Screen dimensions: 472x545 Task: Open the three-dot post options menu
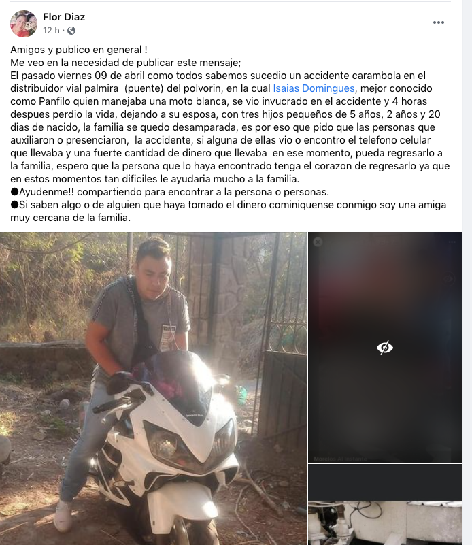(438, 22)
